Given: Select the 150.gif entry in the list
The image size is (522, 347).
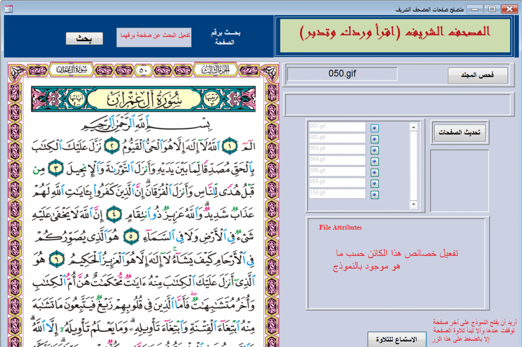Looking at the screenshot, I should coord(337,193).
